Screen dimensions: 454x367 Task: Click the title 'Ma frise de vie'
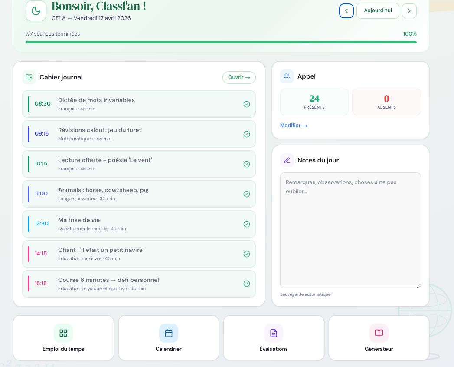pyautogui.click(x=79, y=220)
